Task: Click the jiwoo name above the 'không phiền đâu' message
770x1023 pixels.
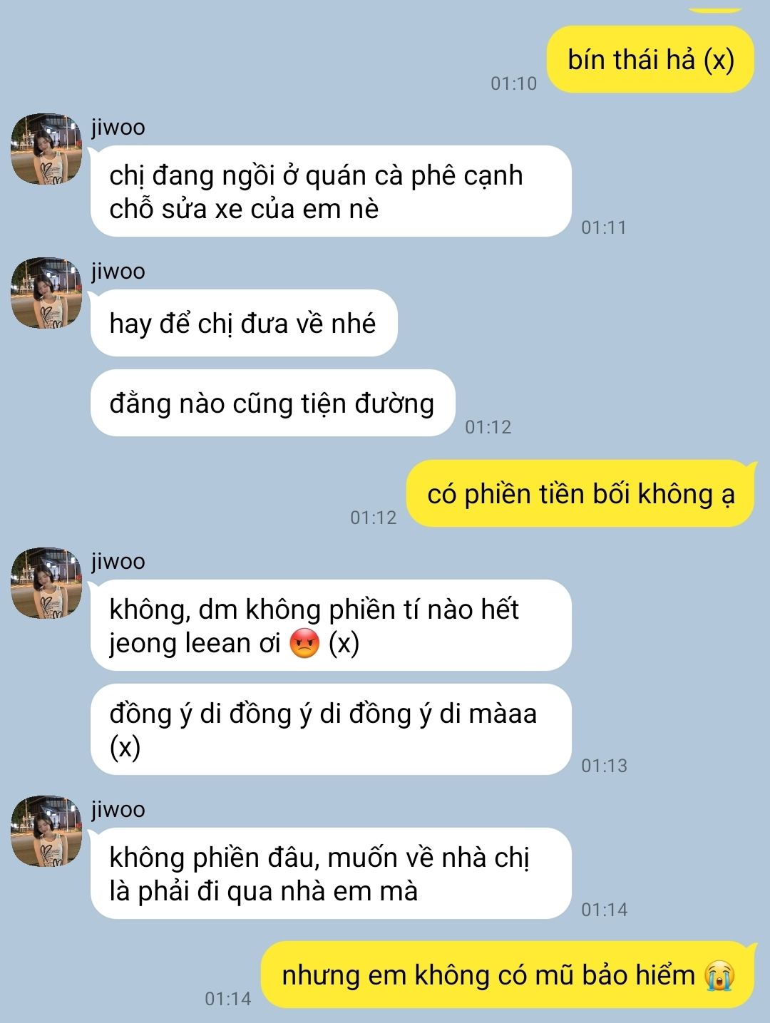Action: point(118,810)
